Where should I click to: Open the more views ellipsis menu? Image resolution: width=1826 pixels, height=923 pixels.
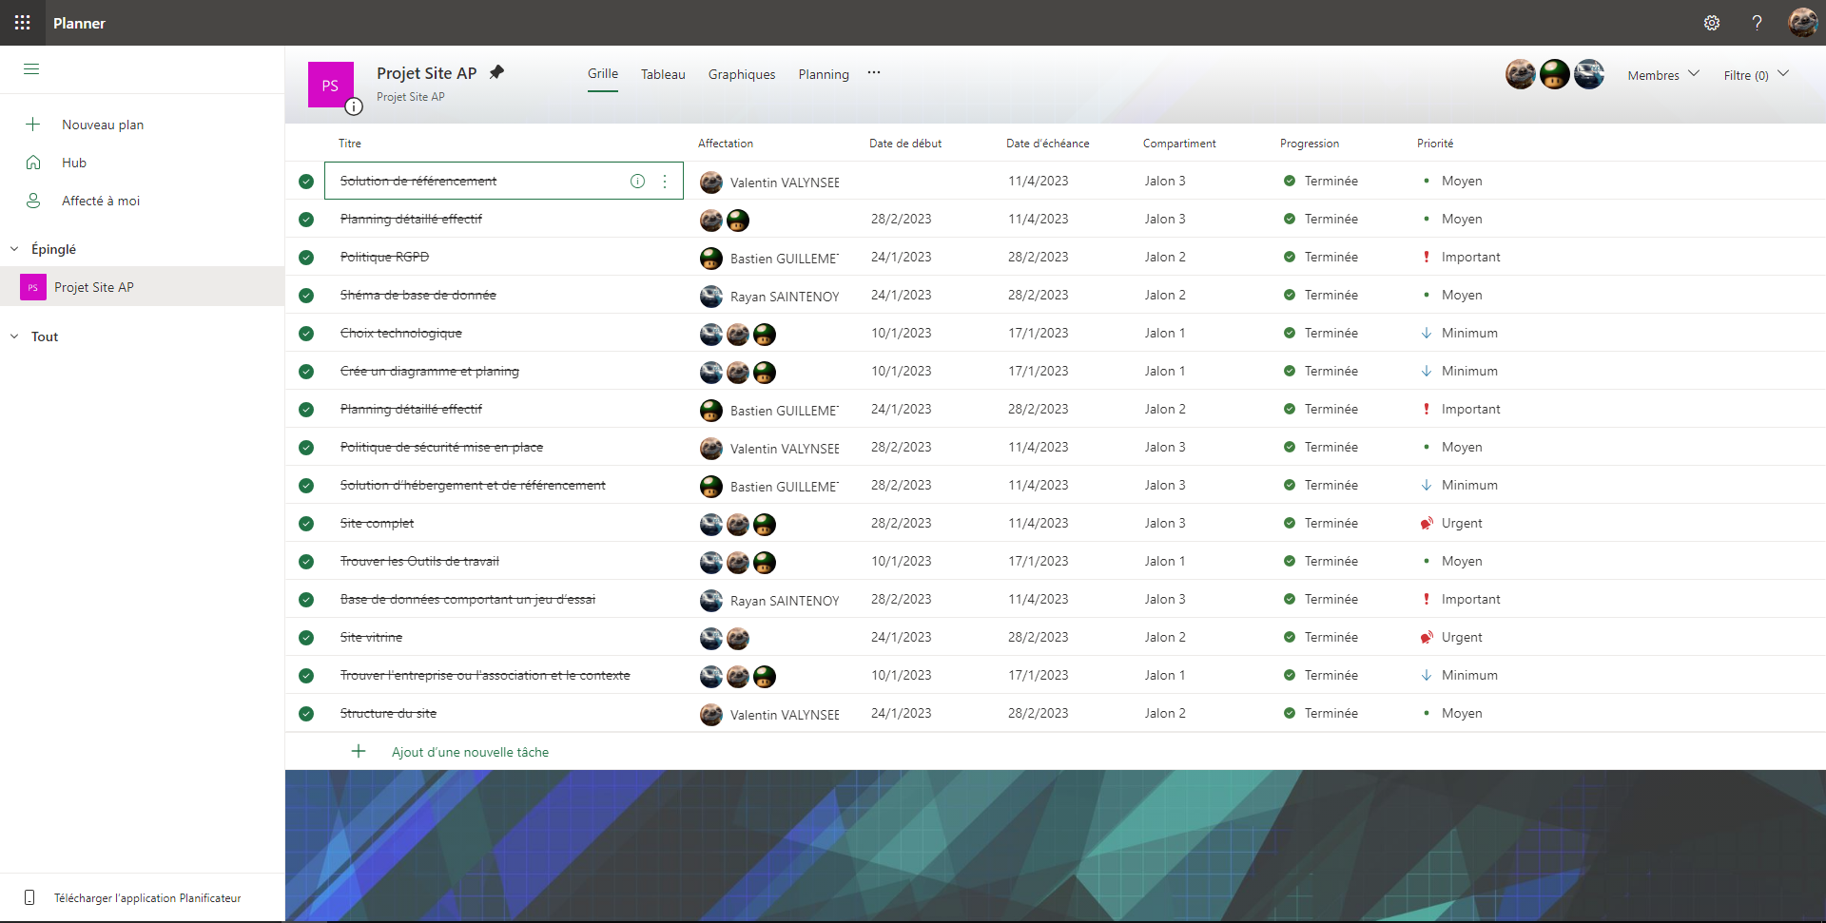pos(873,73)
